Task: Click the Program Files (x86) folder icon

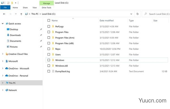Action: pos(53,43)
